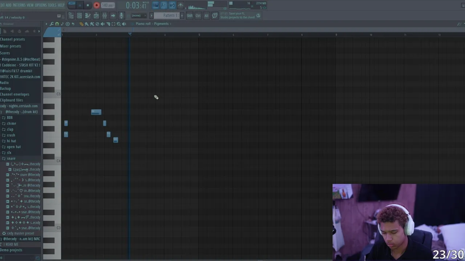The image size is (465, 261).
Task: Open the 'I READ ME' file
Action: [12, 244]
